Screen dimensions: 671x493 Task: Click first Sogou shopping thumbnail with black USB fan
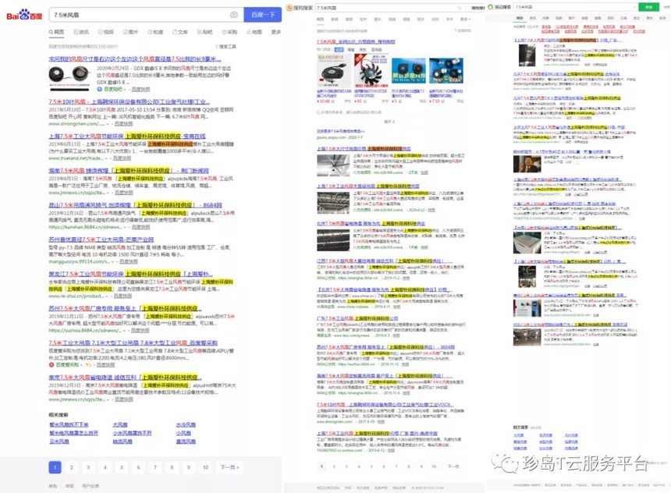tap(334, 71)
